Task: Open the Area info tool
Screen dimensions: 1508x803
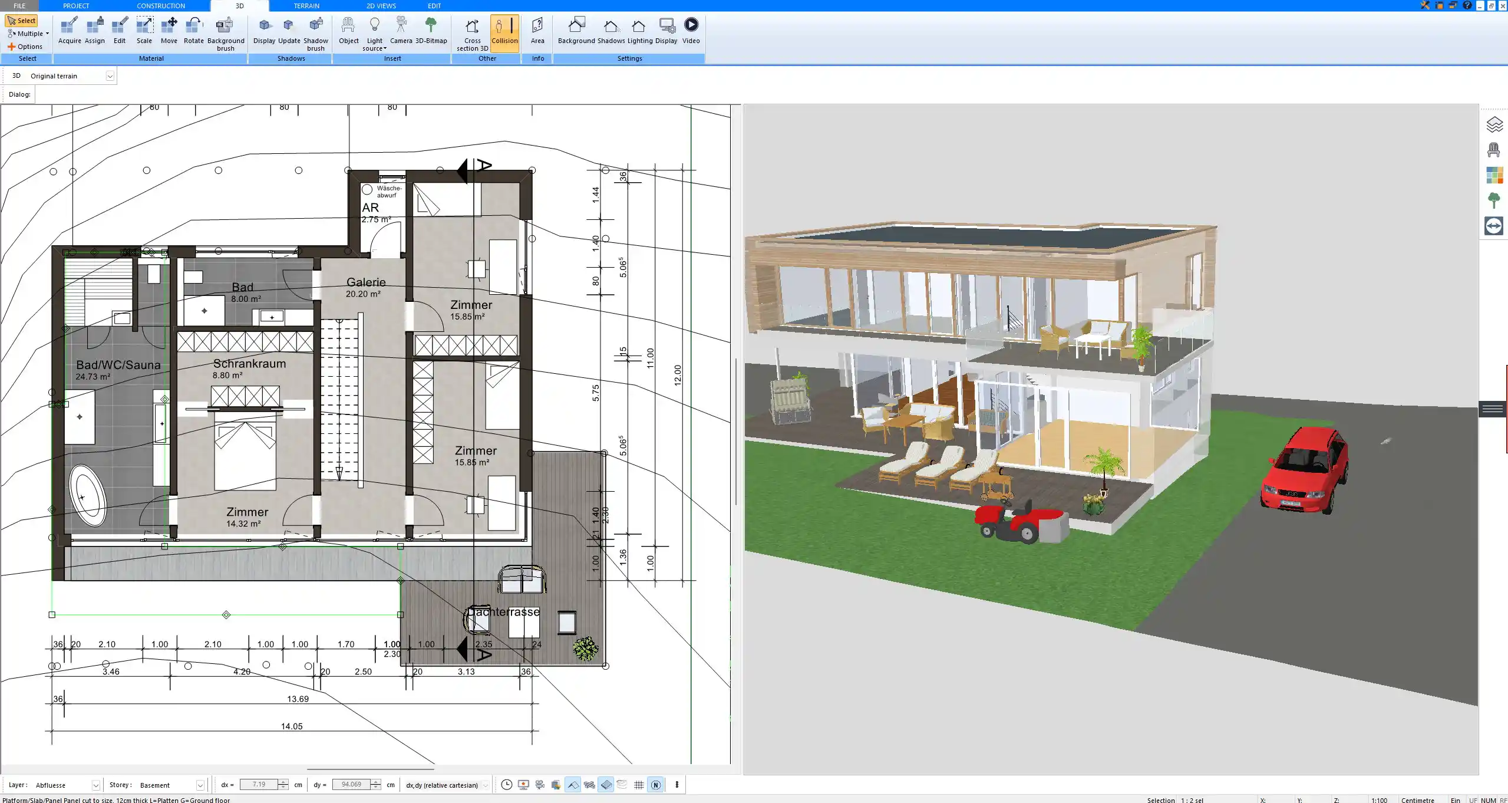Action: coord(537,31)
